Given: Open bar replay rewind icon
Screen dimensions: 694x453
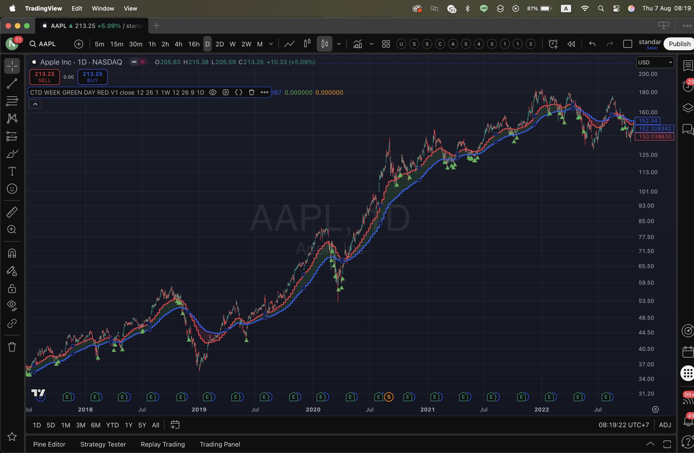Looking at the screenshot, I should click(571, 44).
